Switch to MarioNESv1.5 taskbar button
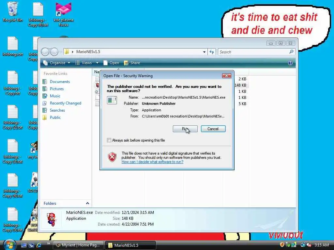This screenshot has width=334, height=250. [x=130, y=245]
